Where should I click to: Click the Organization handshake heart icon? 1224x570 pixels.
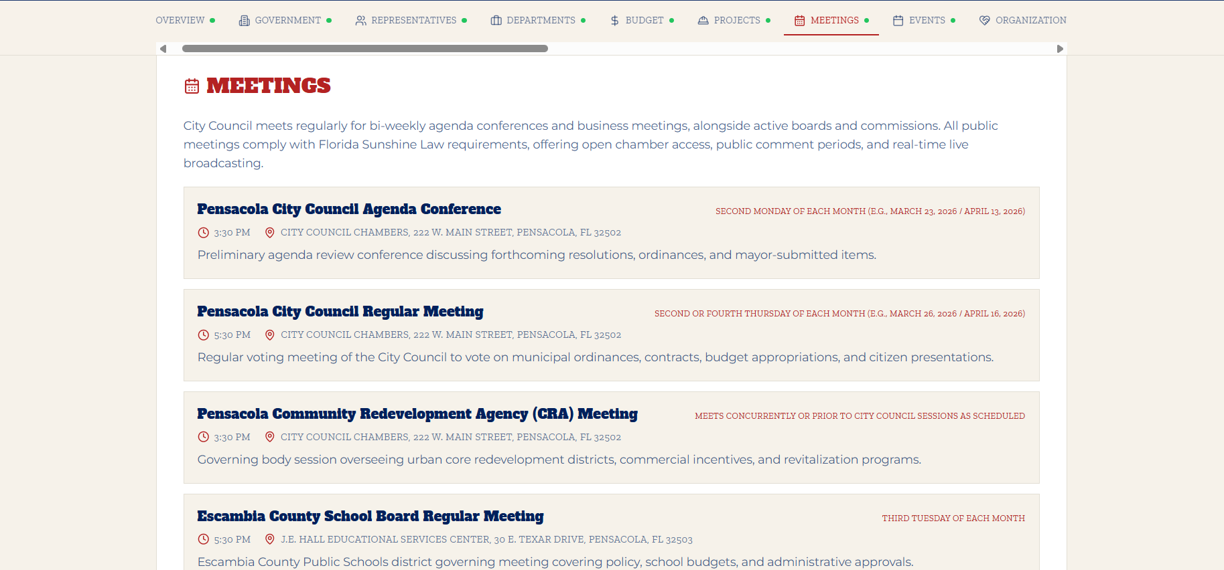[x=985, y=21]
